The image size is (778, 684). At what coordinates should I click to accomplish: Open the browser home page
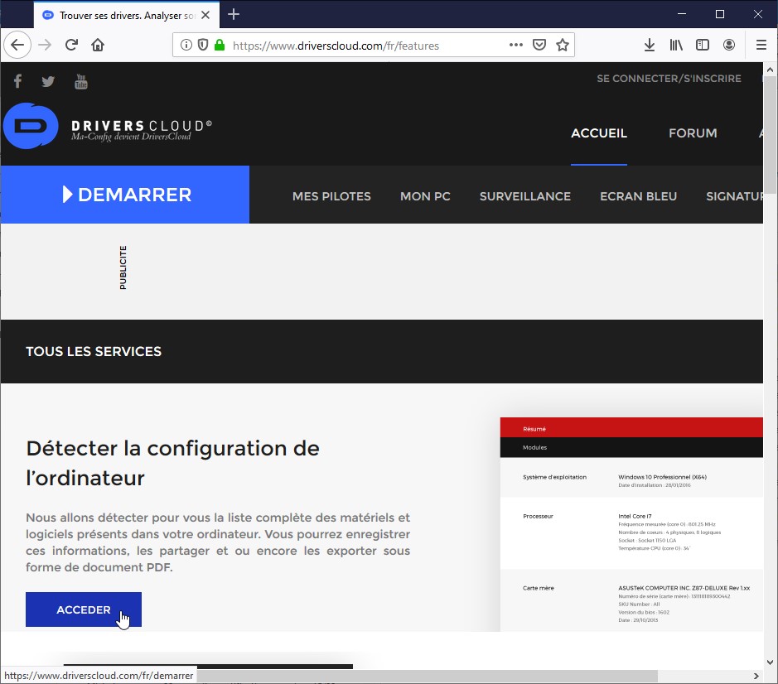(98, 46)
